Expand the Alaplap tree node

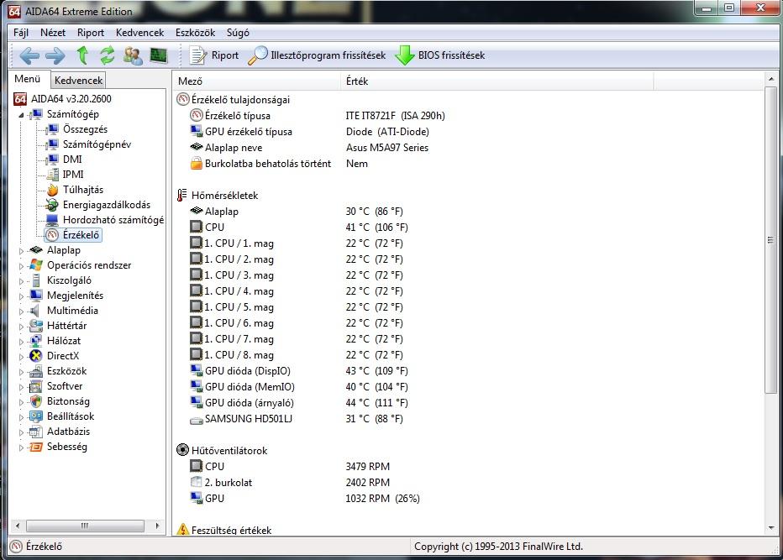(21, 251)
